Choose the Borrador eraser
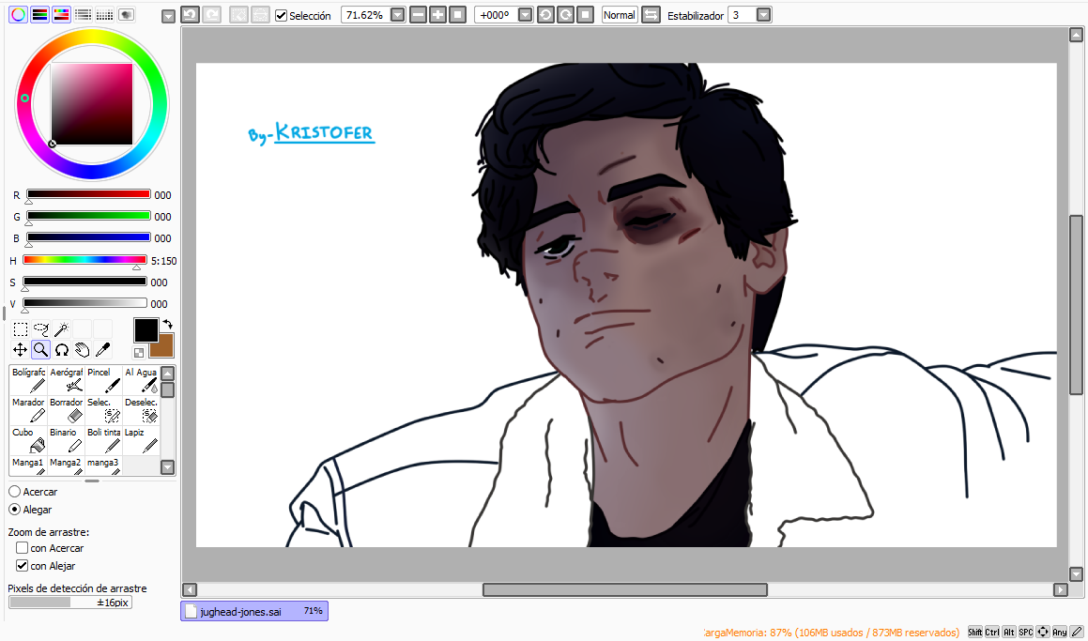1088x641 pixels. 66,410
